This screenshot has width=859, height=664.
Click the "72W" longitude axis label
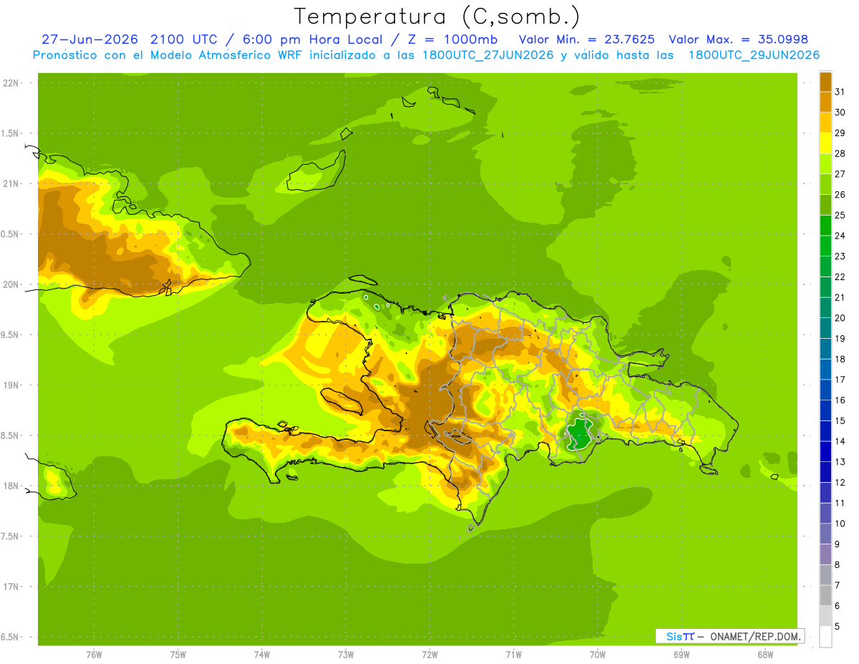click(x=429, y=655)
